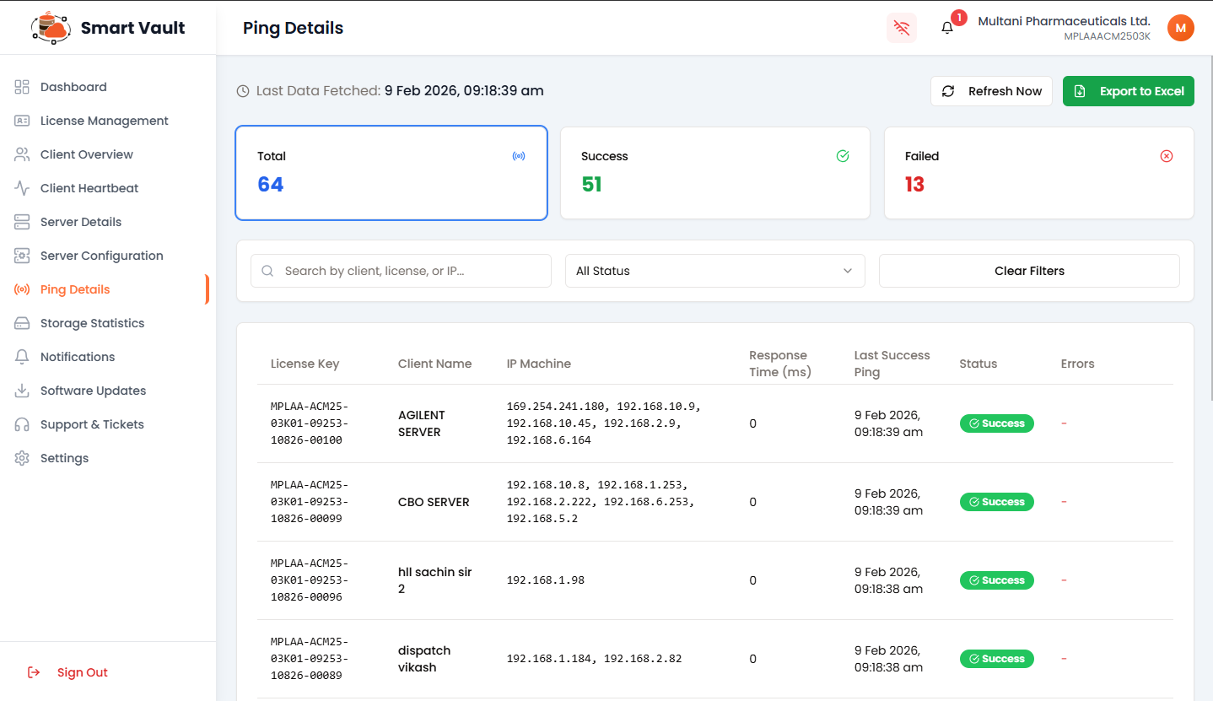
Task: Click Export to Excel button
Action: 1128,91
